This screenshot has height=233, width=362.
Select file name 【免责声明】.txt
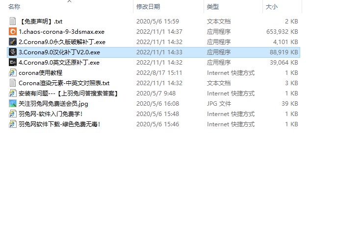41,22
